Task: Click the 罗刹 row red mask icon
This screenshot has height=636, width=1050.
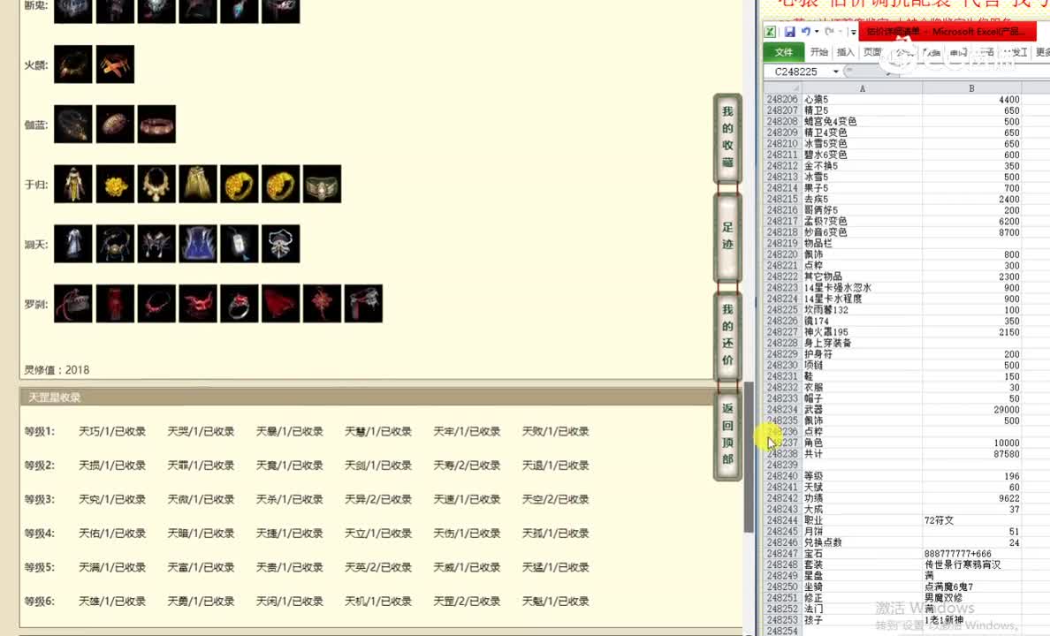Action: tap(198, 303)
